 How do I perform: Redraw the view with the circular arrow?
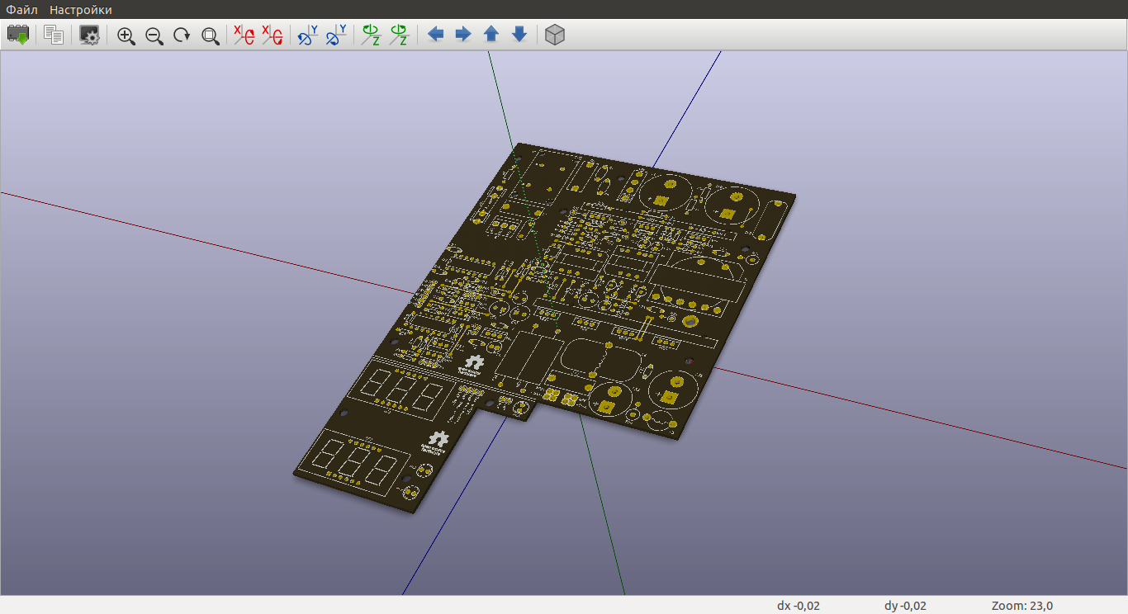point(182,35)
